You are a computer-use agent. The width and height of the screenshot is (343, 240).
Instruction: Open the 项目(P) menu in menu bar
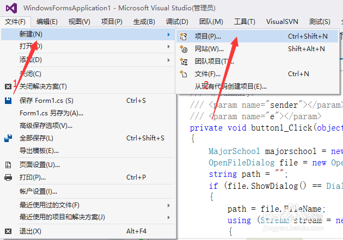click(x=112, y=22)
